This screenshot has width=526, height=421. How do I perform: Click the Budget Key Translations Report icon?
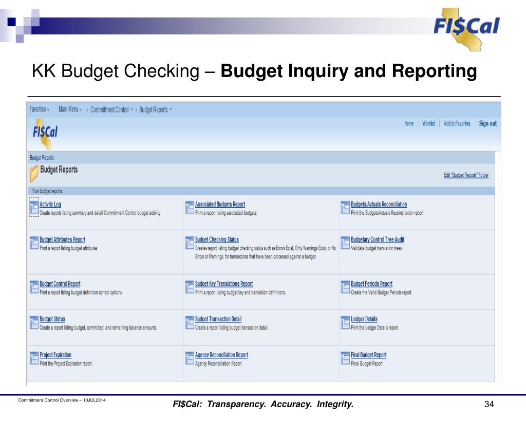(190, 287)
